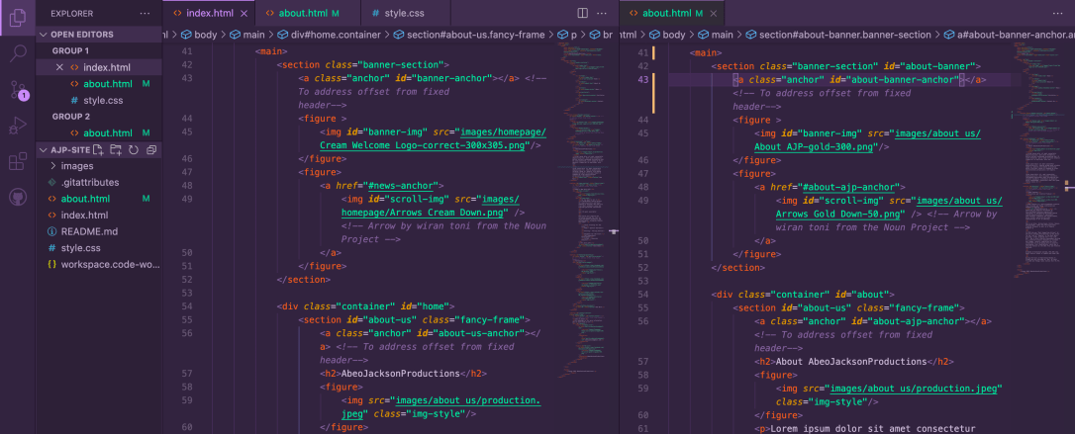This screenshot has height=434, width=1075.
Task: Open the Run and Debug view
Action: pyautogui.click(x=18, y=125)
